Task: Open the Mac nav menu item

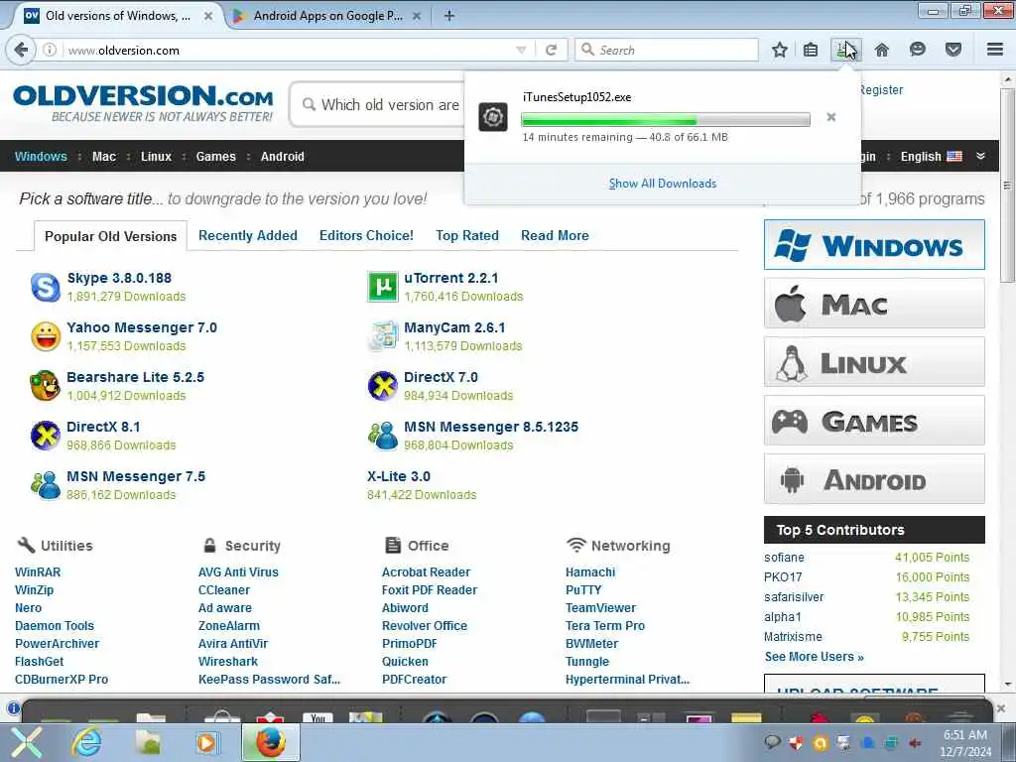Action: (x=103, y=156)
